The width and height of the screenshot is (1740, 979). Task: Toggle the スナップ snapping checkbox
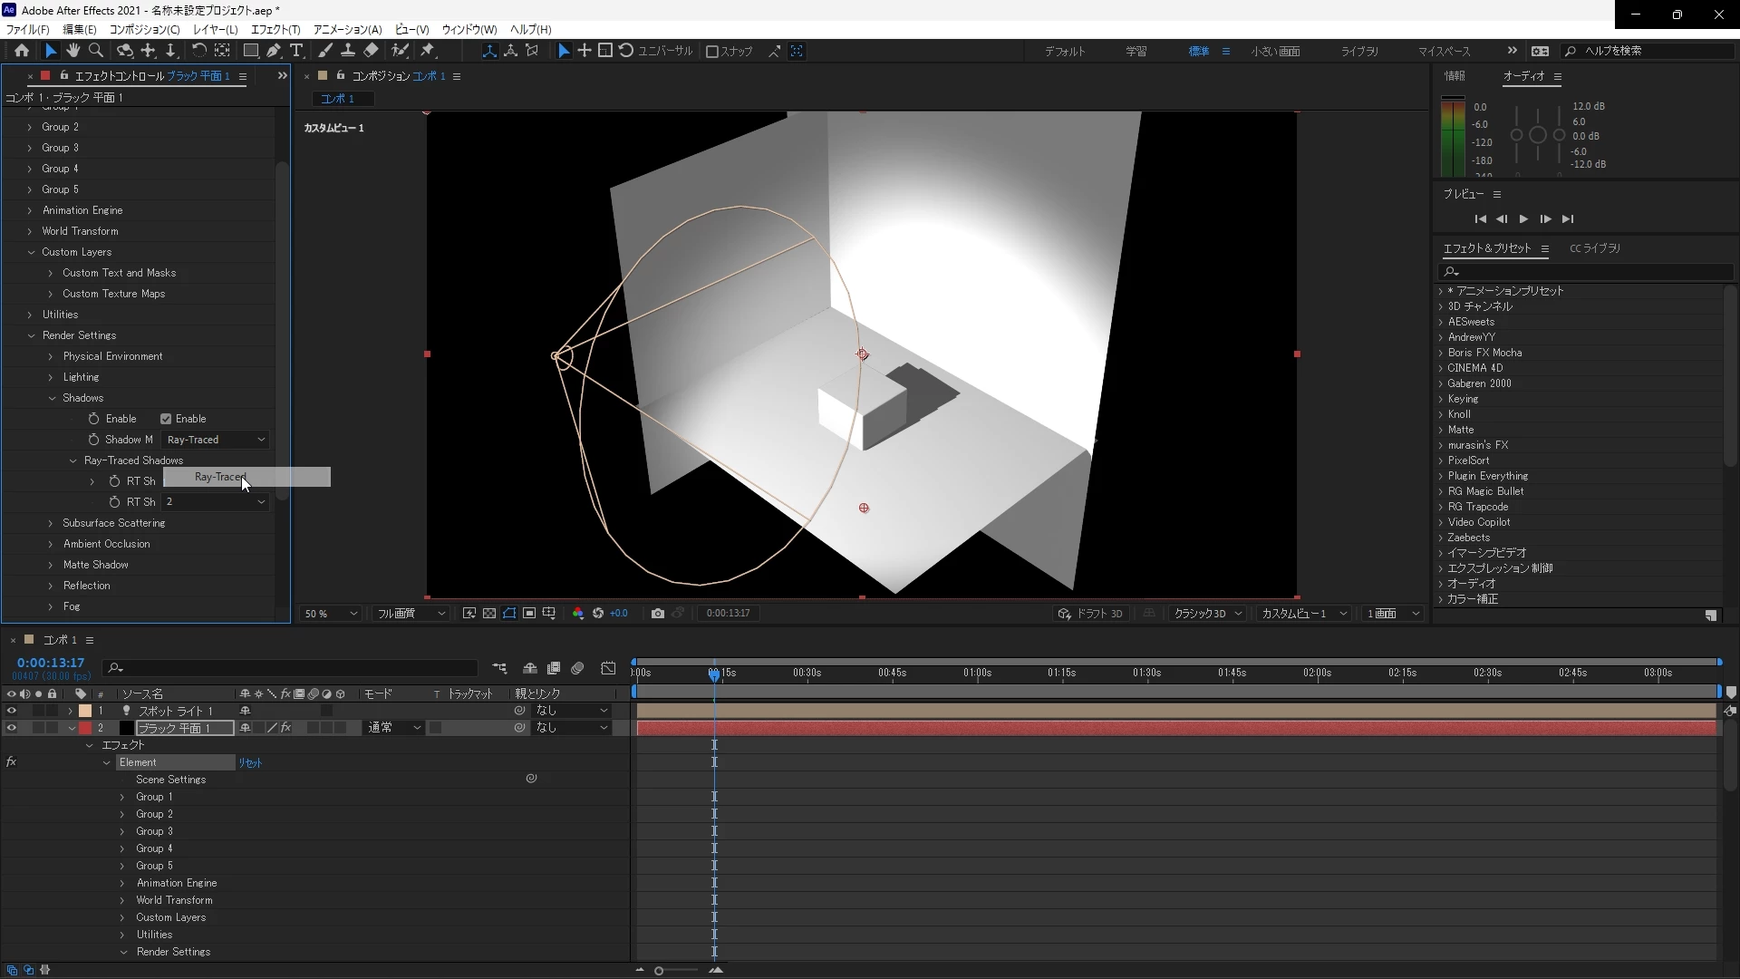pyautogui.click(x=712, y=52)
